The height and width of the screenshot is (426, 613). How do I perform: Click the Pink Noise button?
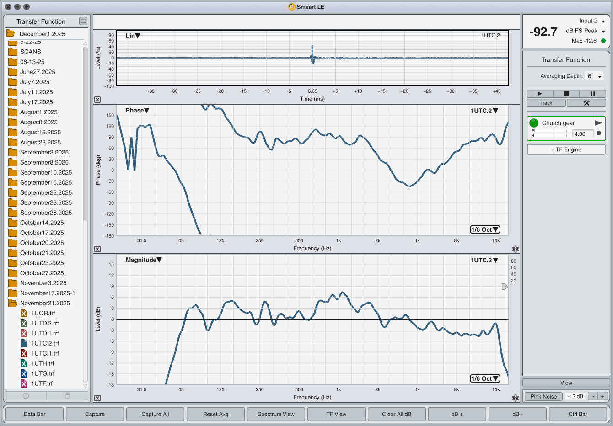(543, 396)
